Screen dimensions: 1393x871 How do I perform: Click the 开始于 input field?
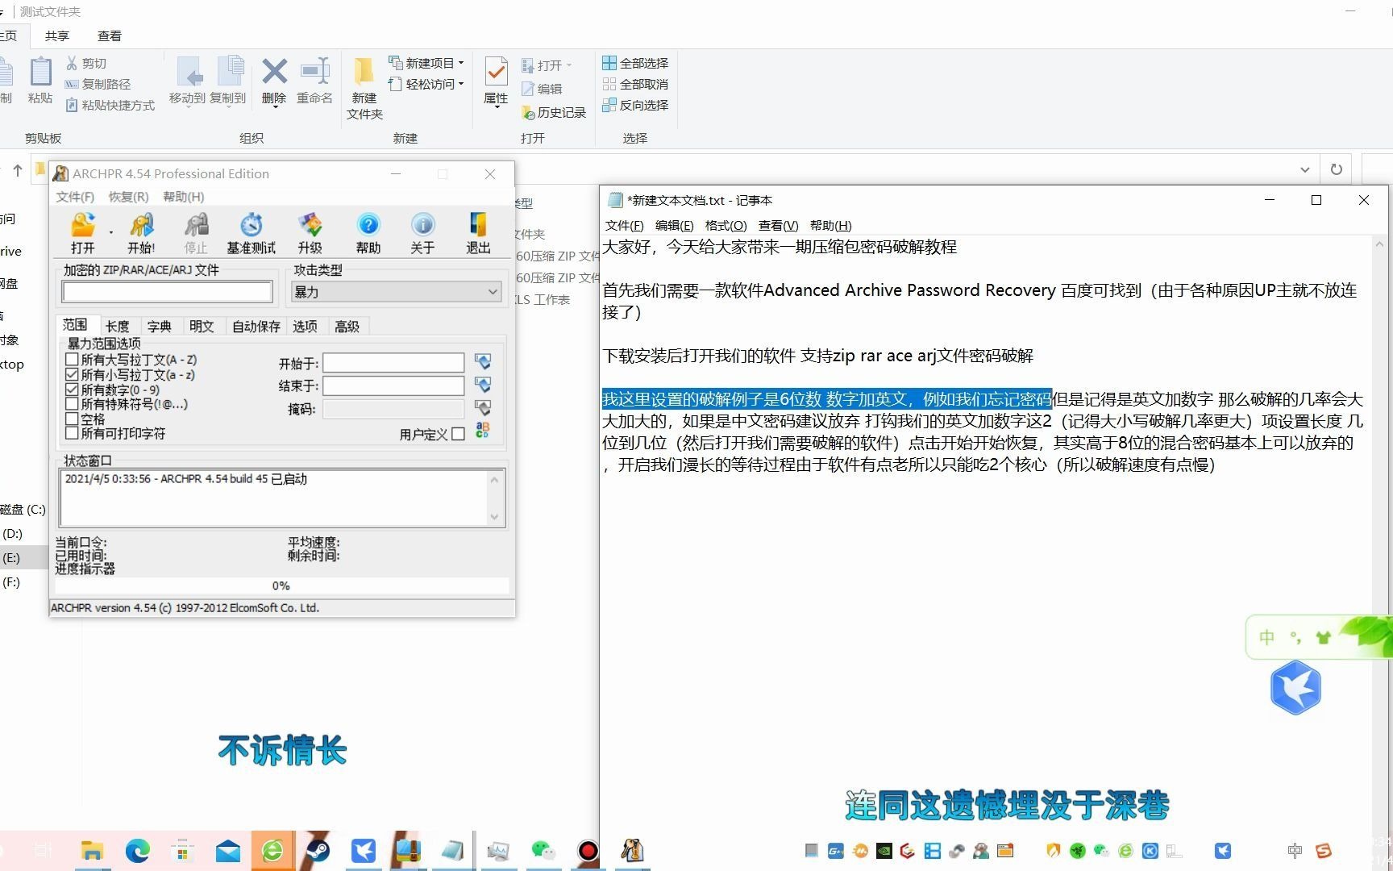pyautogui.click(x=393, y=363)
